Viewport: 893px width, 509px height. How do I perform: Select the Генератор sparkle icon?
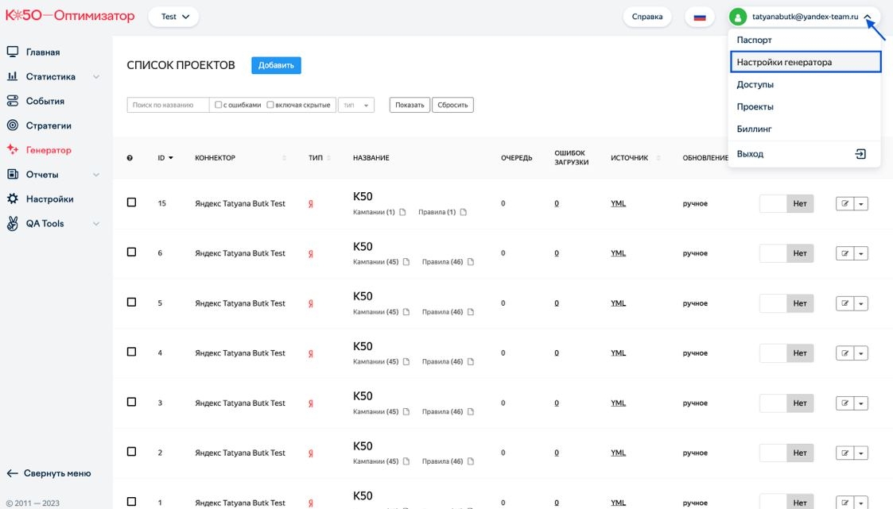[12, 150]
